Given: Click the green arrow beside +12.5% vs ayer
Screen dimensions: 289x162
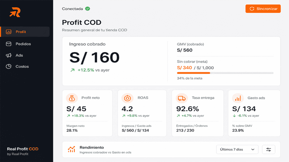Looking at the screenshot, I should coord(73,70).
